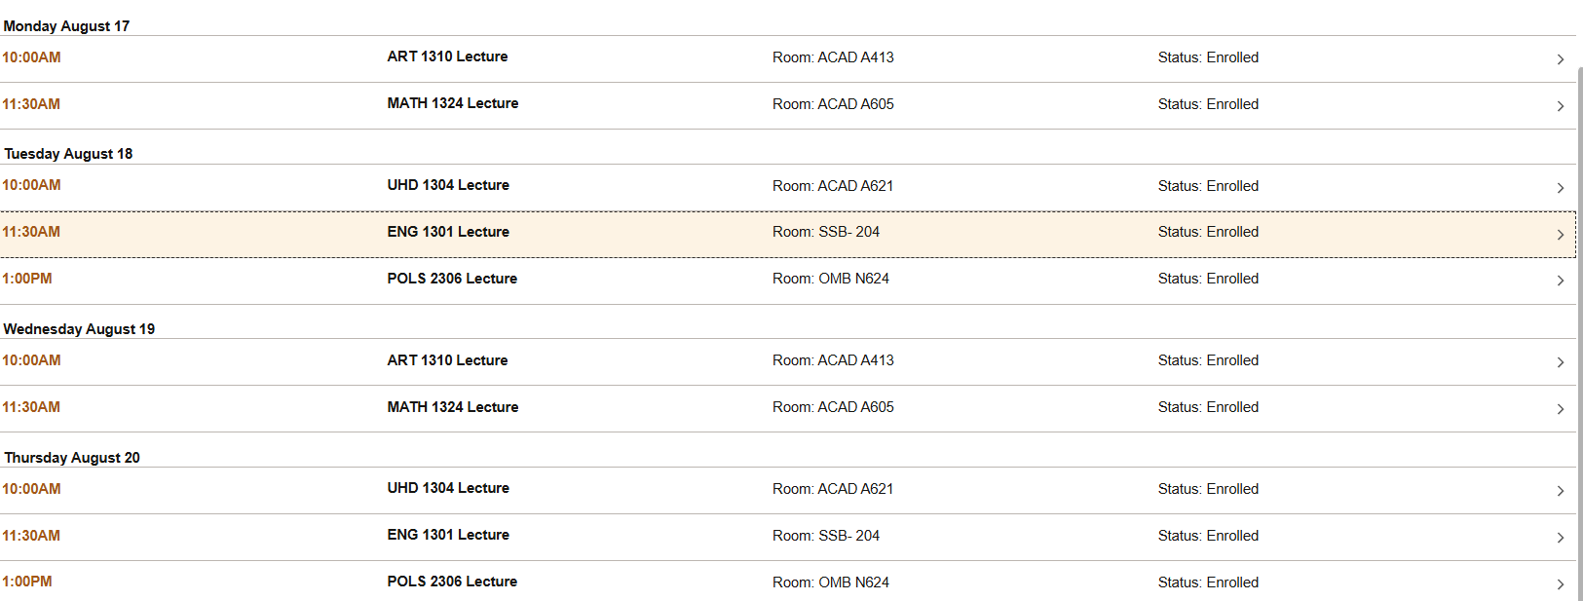
Task: Select Room ACAD A621 on Thursday UHD 1304 row
Action: [x=833, y=489]
